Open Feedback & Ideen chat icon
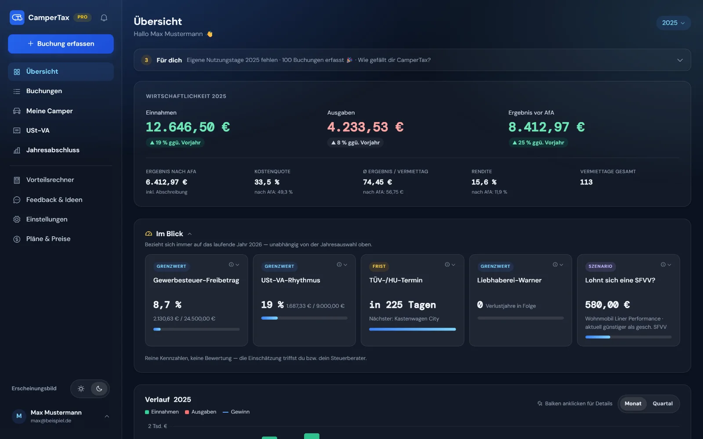Screen dimensions: 703x439 (17, 200)
